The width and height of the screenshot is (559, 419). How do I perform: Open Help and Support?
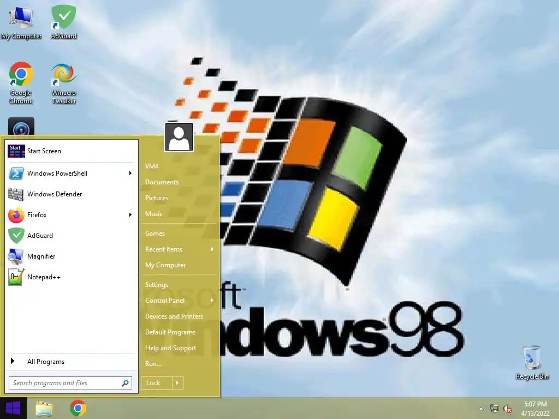[x=170, y=348]
